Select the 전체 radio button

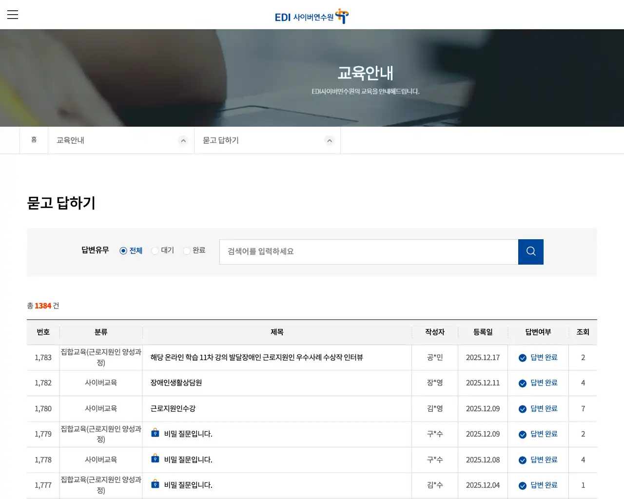point(123,250)
